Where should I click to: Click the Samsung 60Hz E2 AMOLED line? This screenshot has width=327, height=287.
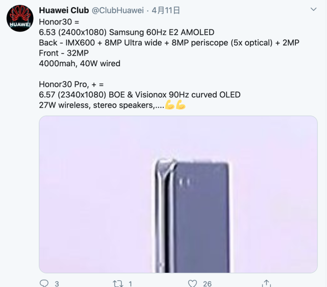(127, 32)
